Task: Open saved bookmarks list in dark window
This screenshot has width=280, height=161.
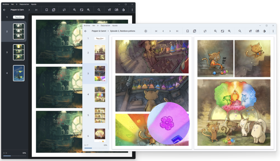Action: [54, 10]
